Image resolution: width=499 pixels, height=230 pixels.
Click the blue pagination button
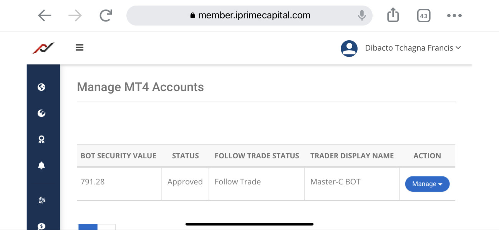[x=88, y=227]
